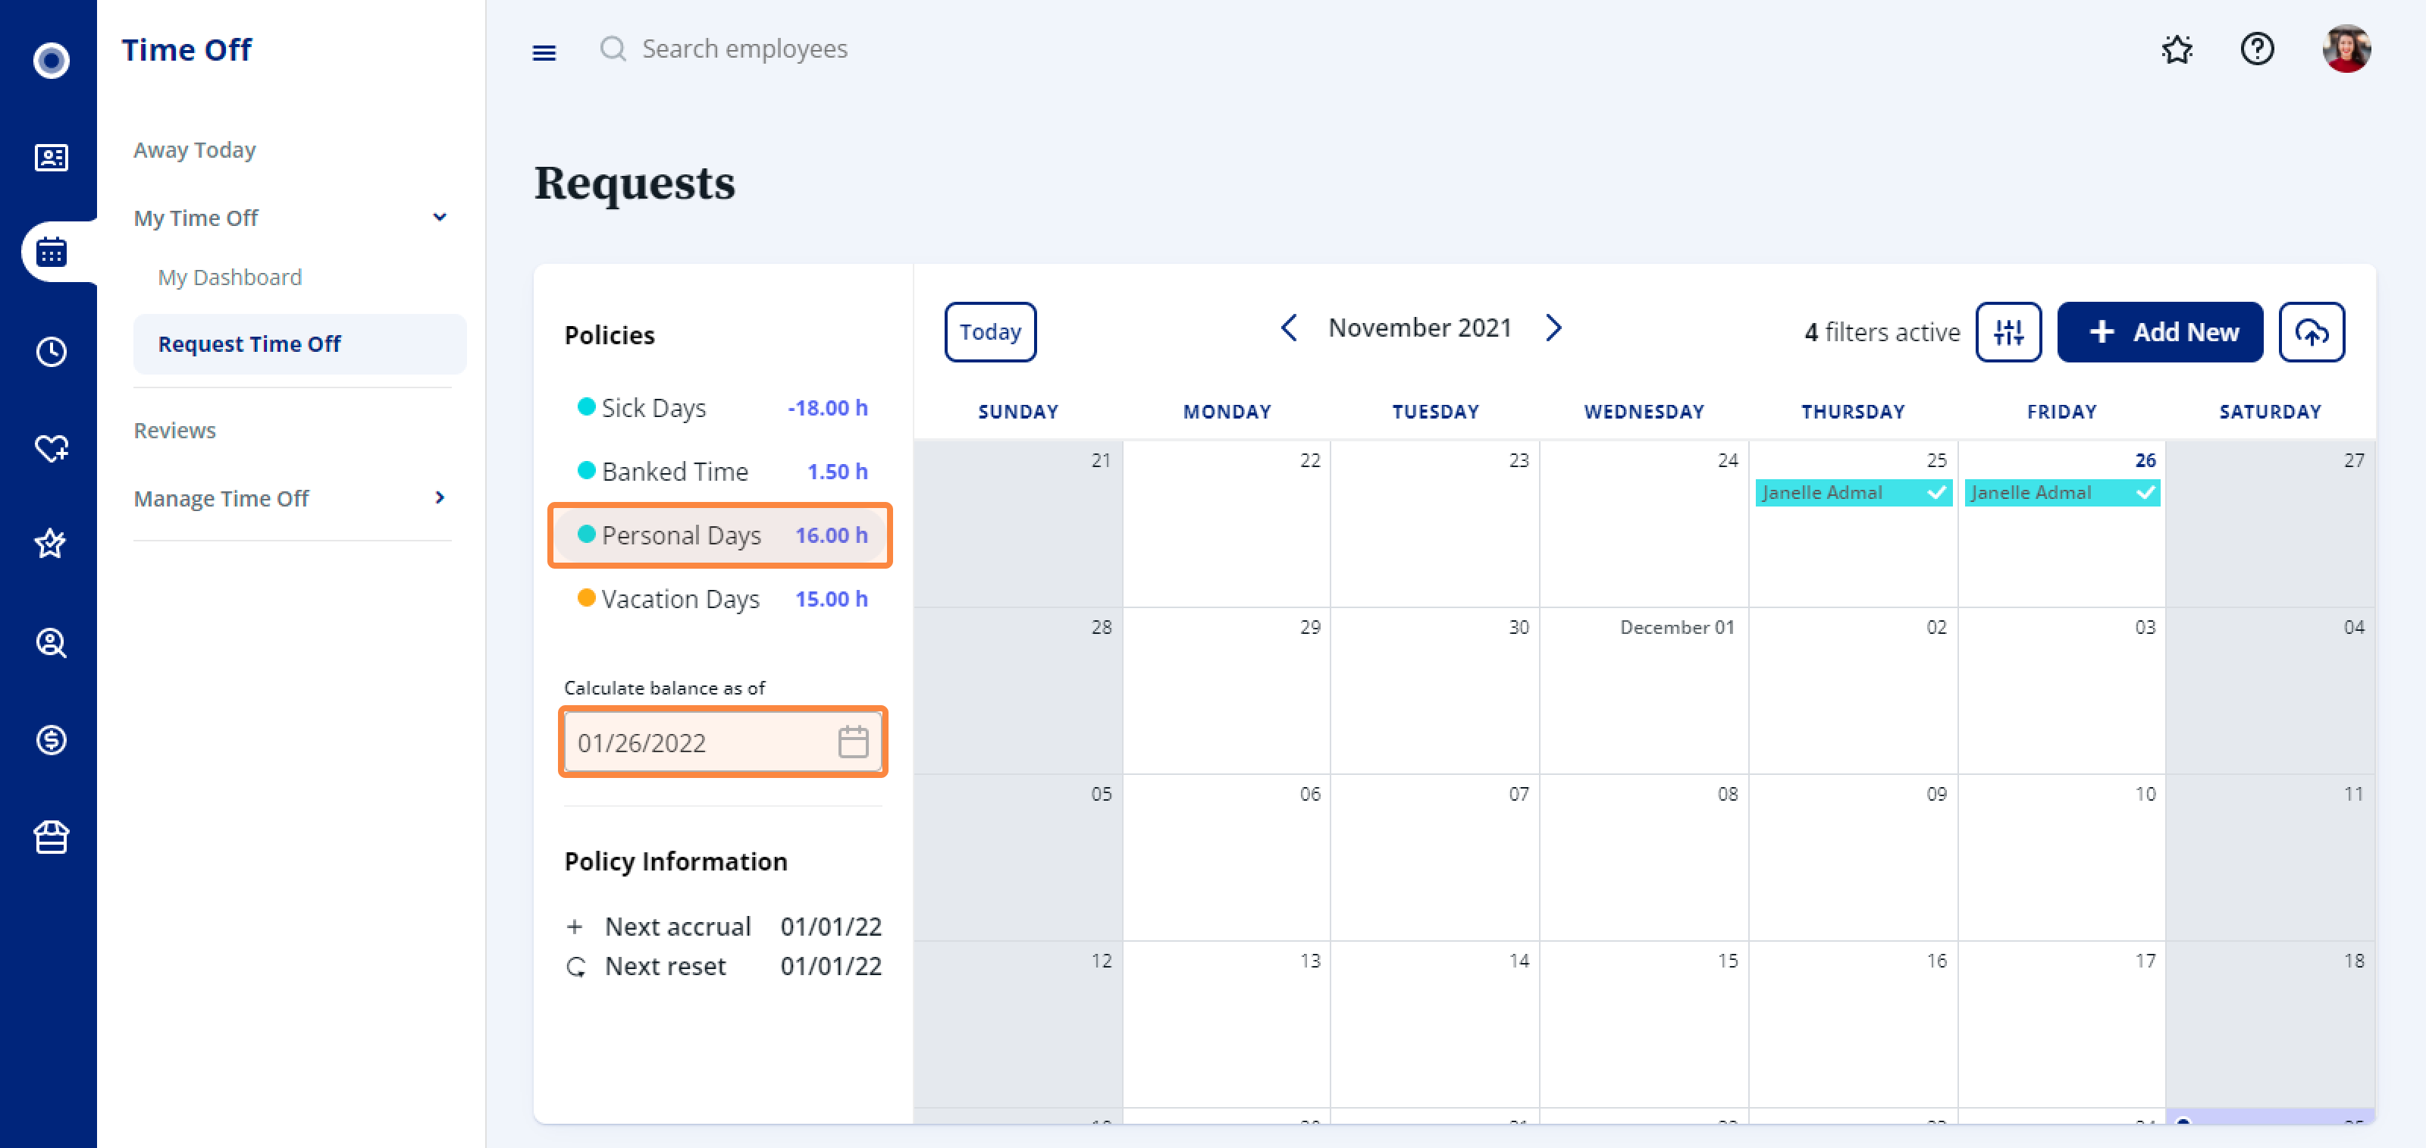Image resolution: width=2426 pixels, height=1148 pixels.
Task: Open Away Today menu item
Action: 195,149
